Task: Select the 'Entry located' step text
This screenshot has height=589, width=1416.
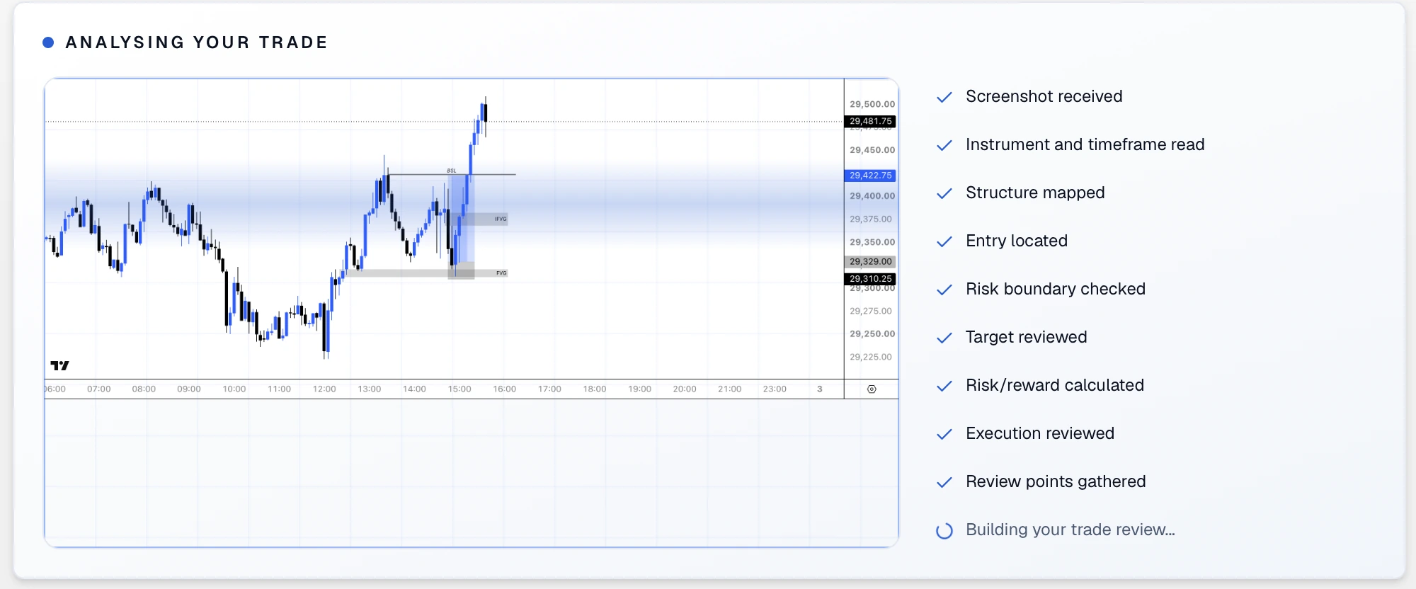Action: point(1017,241)
